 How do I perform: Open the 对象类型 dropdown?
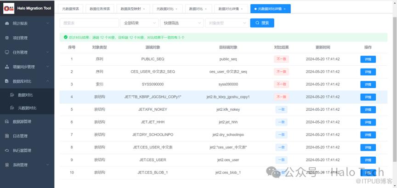226,23
